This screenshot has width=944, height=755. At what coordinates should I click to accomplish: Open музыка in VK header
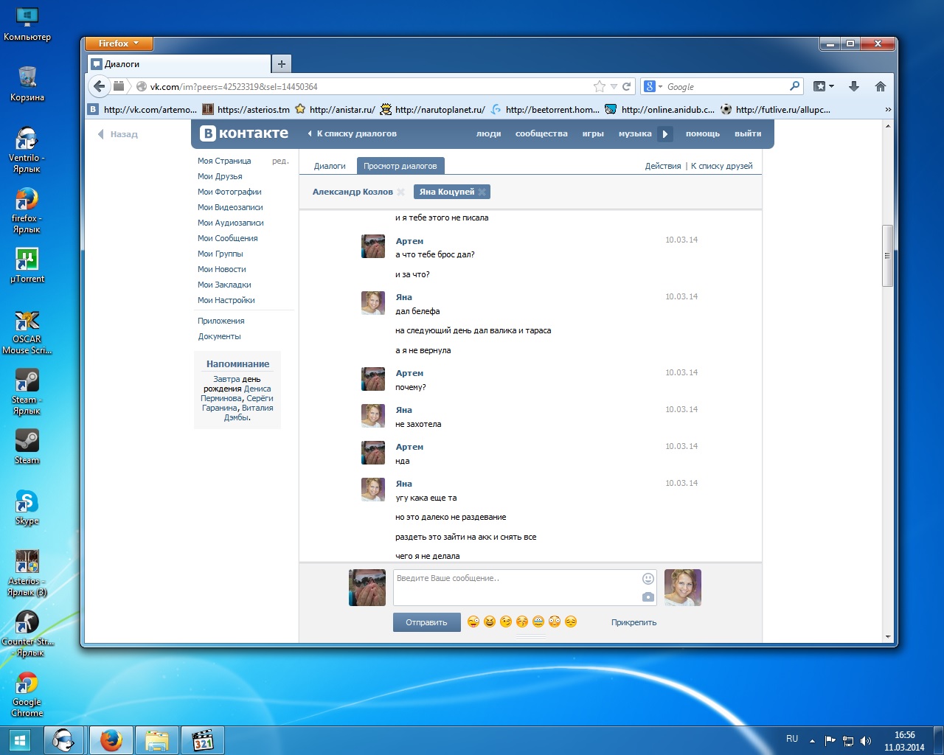click(635, 134)
